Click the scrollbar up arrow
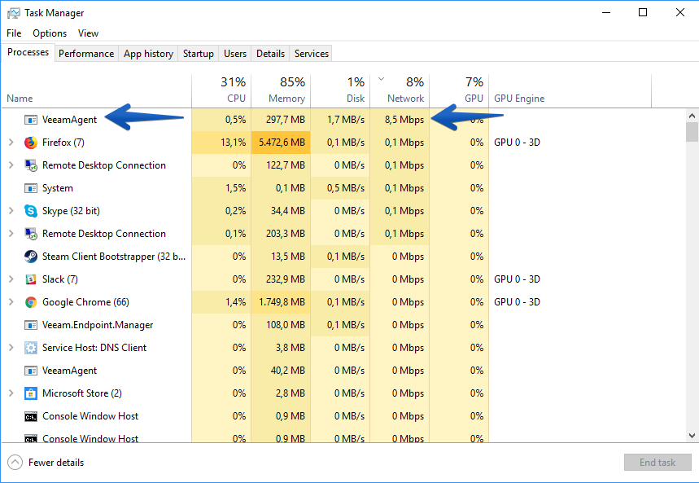Screen dimensions: 699x483 point(692,116)
